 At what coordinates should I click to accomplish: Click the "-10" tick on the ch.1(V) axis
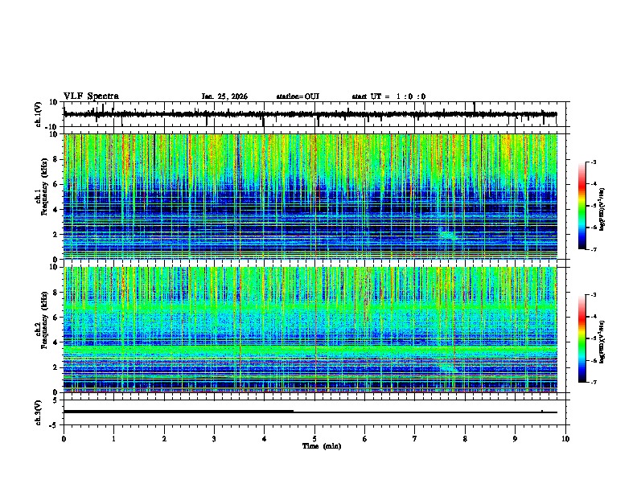(52, 127)
